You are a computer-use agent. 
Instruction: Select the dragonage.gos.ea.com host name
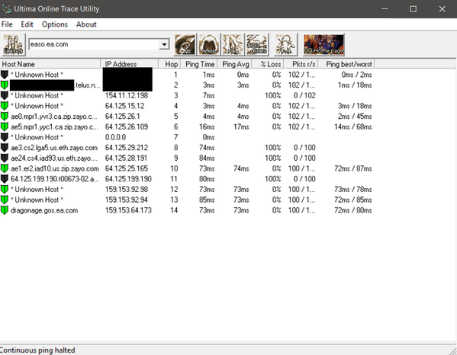(x=44, y=210)
